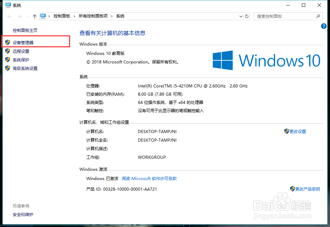Viewport: 330px width, 227px height.
Task: Click the Back navigation arrow
Action: coord(9,16)
